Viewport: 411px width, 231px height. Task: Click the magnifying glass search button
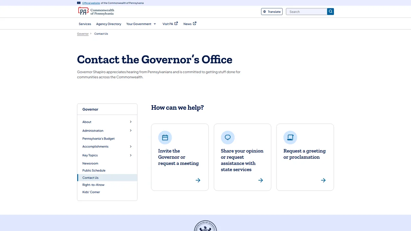[x=330, y=12]
